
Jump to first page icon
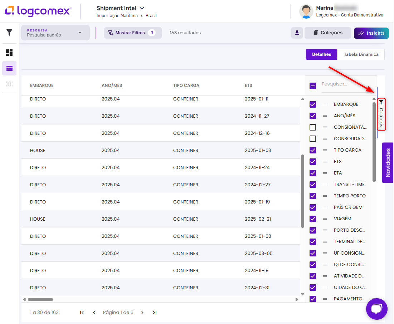point(82,313)
